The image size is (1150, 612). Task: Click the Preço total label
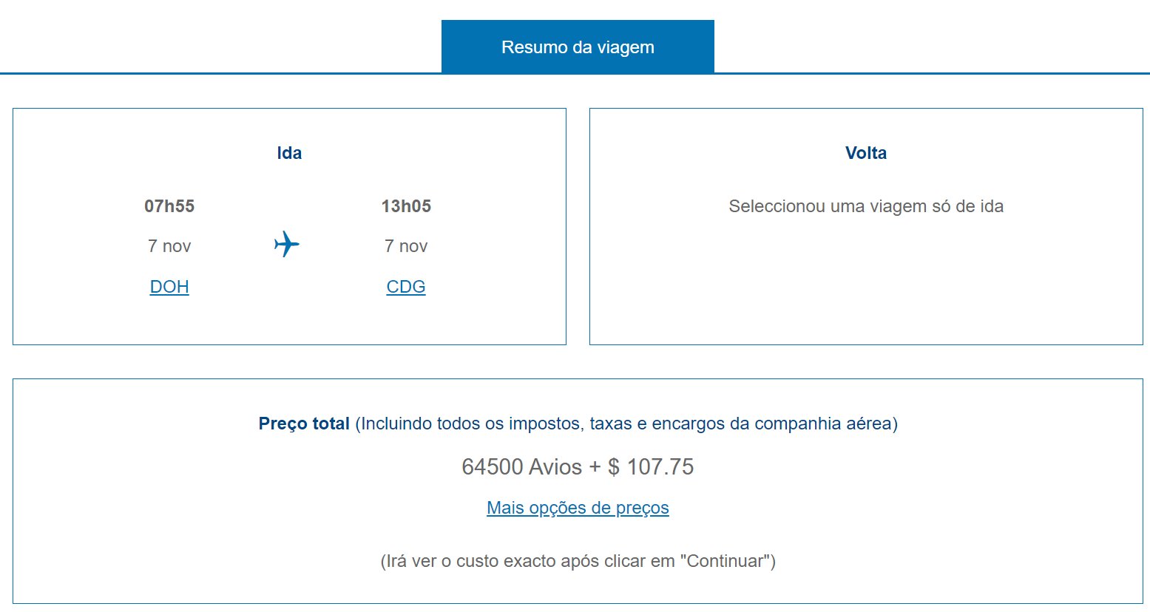coord(304,424)
